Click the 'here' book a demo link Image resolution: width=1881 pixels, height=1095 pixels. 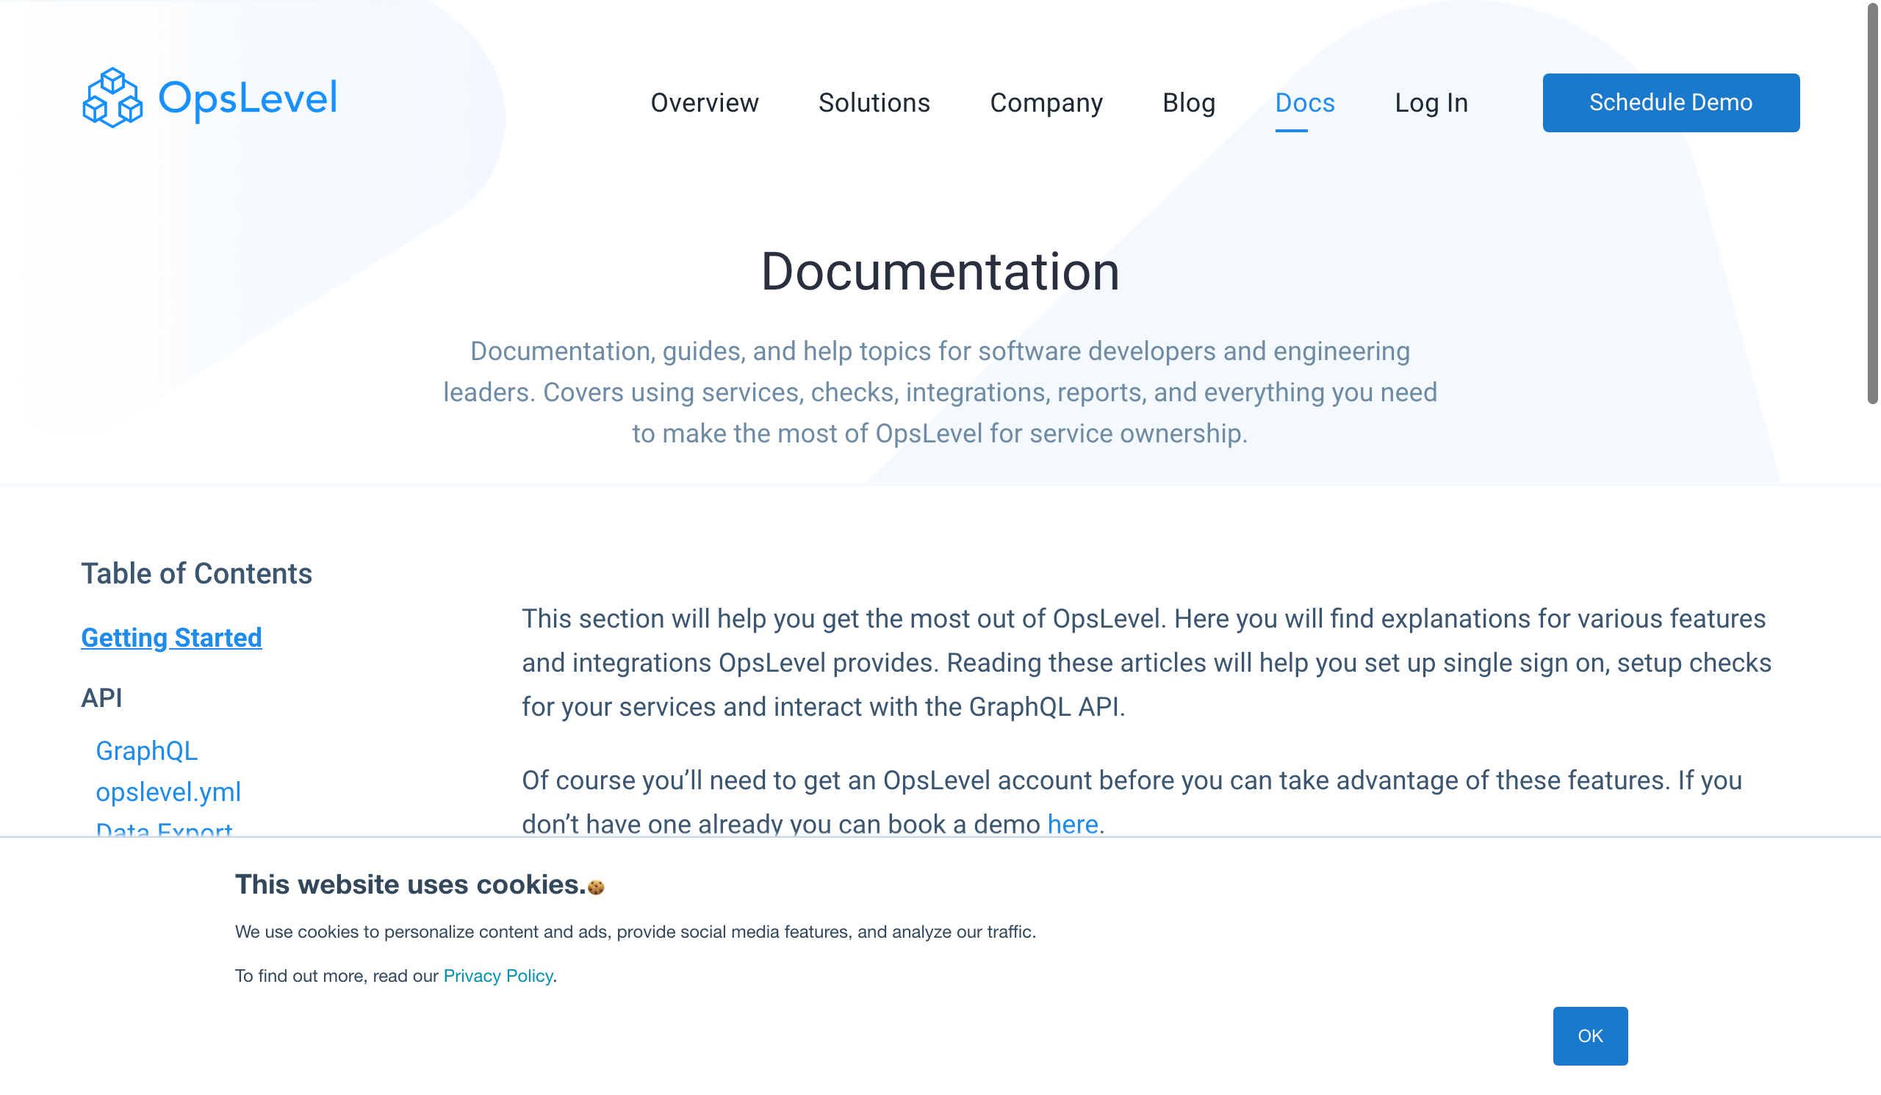[1073, 824]
